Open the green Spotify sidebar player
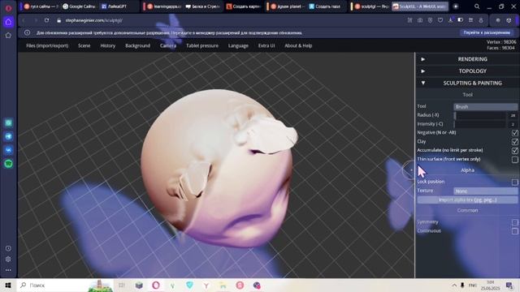 [9, 164]
